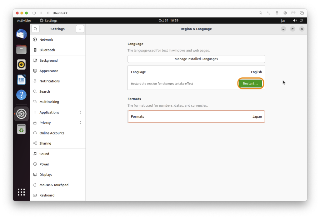Open Online Accounts settings
Screen dimensions: 320x218
point(58,133)
